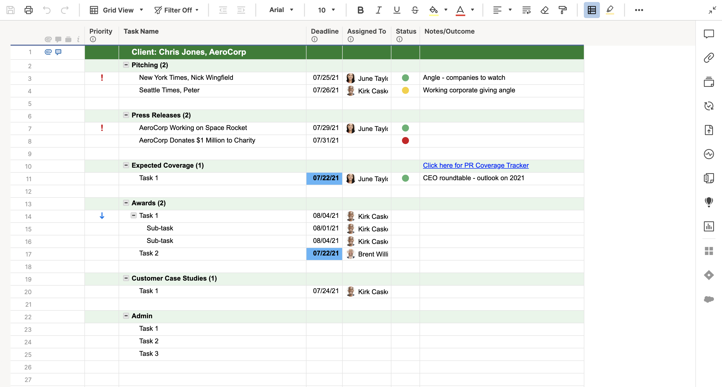Collapse the Press Releases (2) group
The width and height of the screenshot is (722, 387).
click(126, 115)
